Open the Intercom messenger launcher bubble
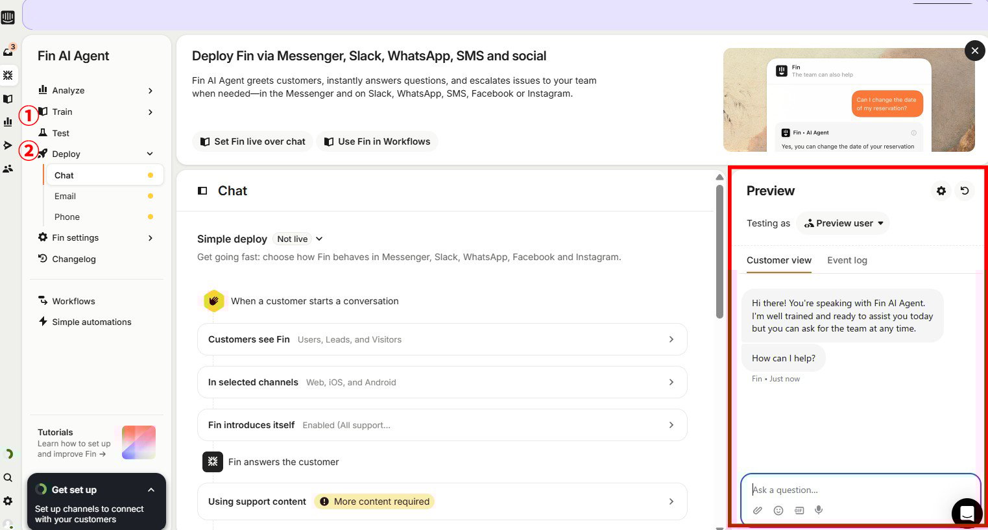Viewport: 988px width, 530px height. point(966,513)
